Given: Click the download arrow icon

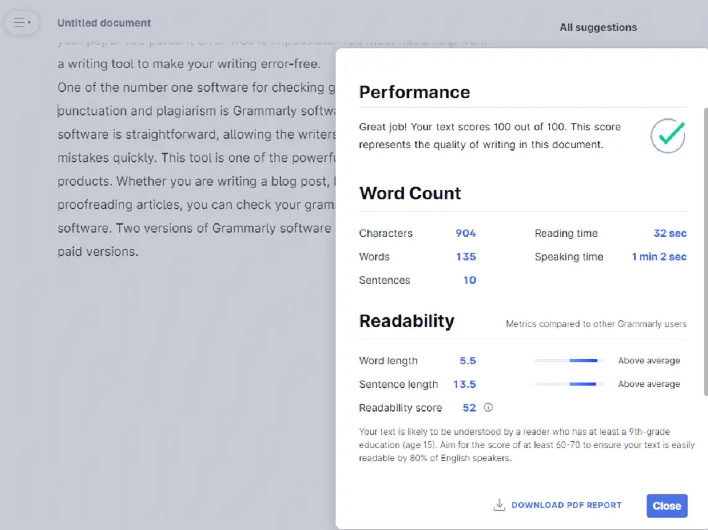Looking at the screenshot, I should click(x=499, y=505).
